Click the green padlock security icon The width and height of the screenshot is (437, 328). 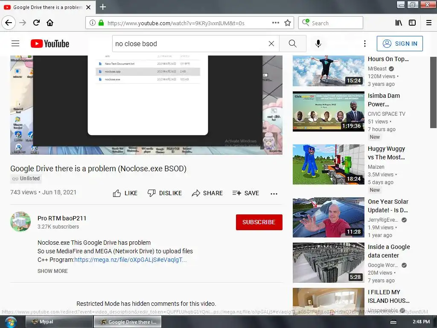pyautogui.click(x=101, y=23)
